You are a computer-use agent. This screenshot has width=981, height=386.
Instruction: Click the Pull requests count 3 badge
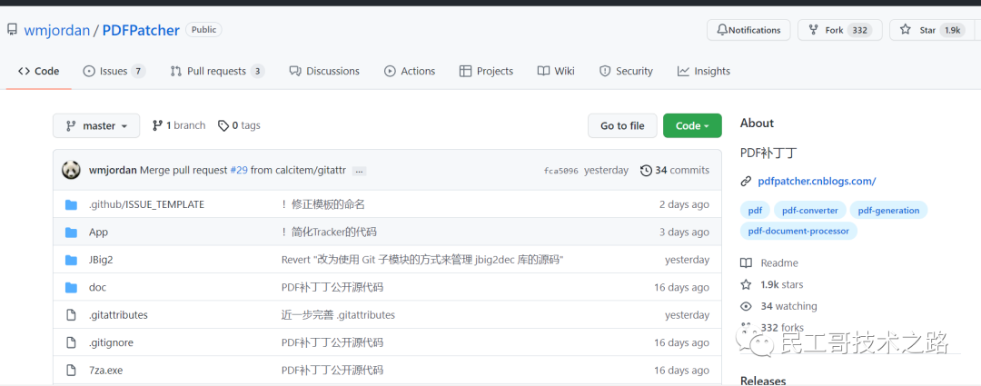[257, 72]
